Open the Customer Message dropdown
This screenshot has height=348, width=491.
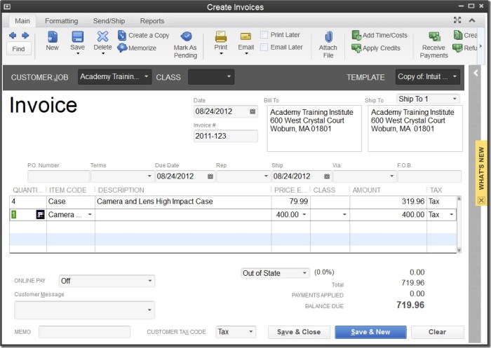[149, 310]
